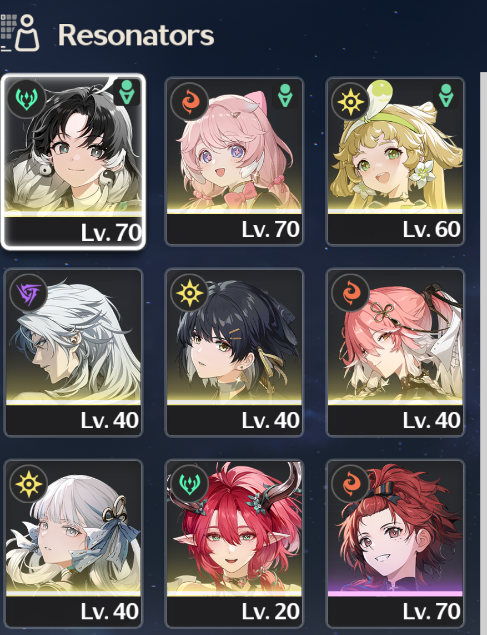
Task: Click the green team-member badge on blonde character
Action: tap(446, 96)
